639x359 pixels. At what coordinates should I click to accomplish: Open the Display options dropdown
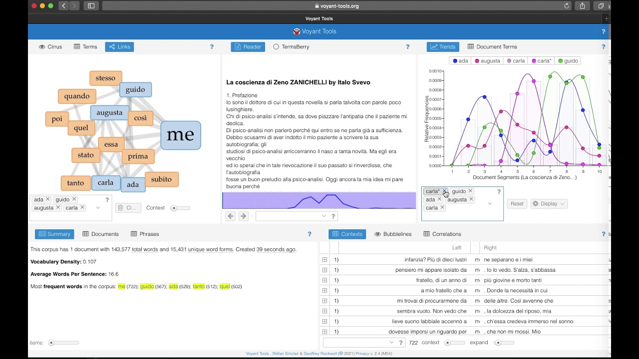click(549, 203)
